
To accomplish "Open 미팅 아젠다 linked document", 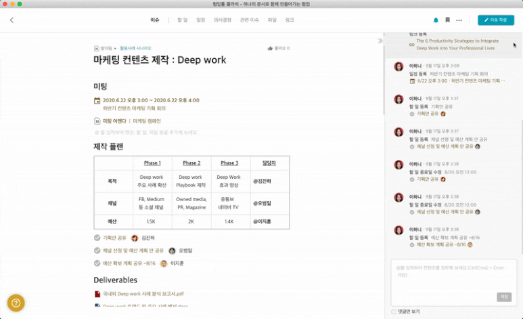I will point(114,121).
